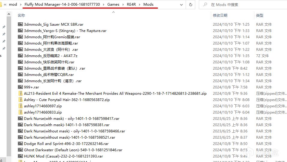
Task: Select archive icon of Vargo-S Stingray Rapture.rar
Action: click(x=20, y=30)
